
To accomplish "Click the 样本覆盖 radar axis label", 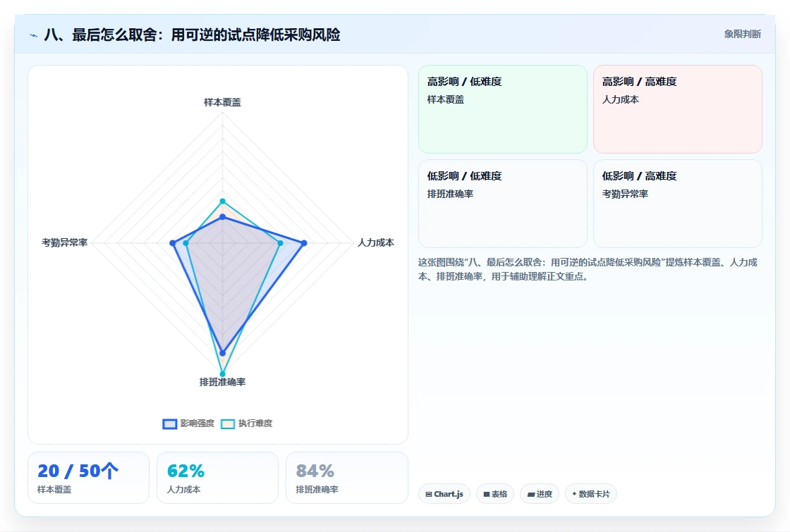I will tap(222, 102).
